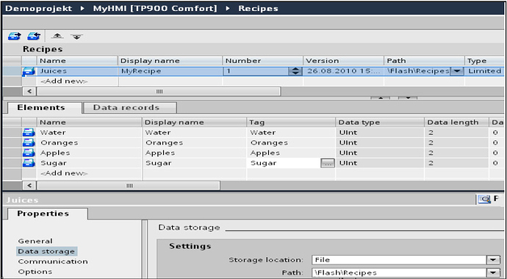Select the Juices recipe row icon
This screenshot has height=279, width=507.
29,71
